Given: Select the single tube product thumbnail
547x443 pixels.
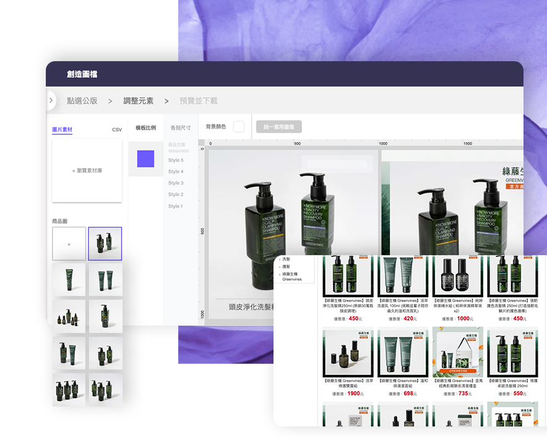Looking at the screenshot, I should pos(69,280).
